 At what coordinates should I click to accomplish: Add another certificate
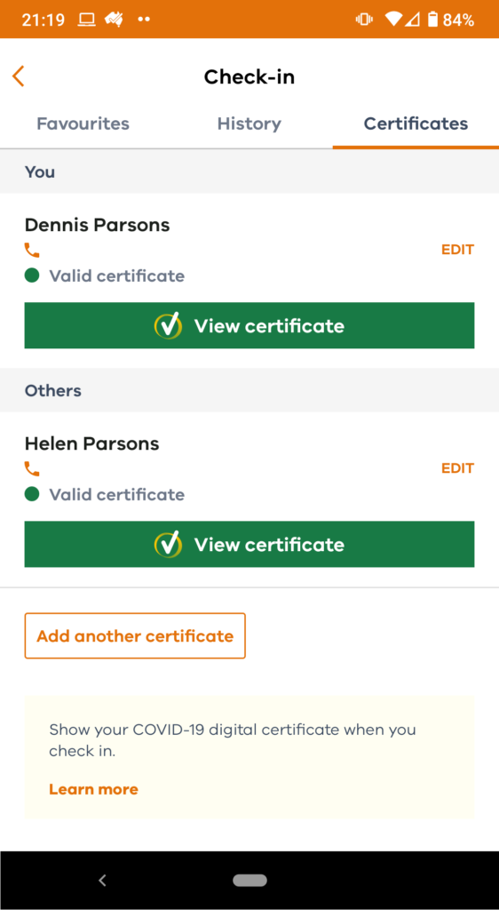click(135, 636)
